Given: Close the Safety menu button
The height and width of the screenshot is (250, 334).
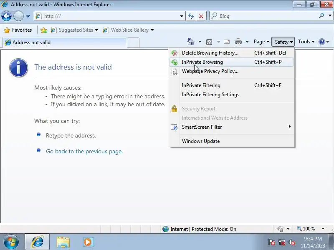Looking at the screenshot, I should point(283,42).
